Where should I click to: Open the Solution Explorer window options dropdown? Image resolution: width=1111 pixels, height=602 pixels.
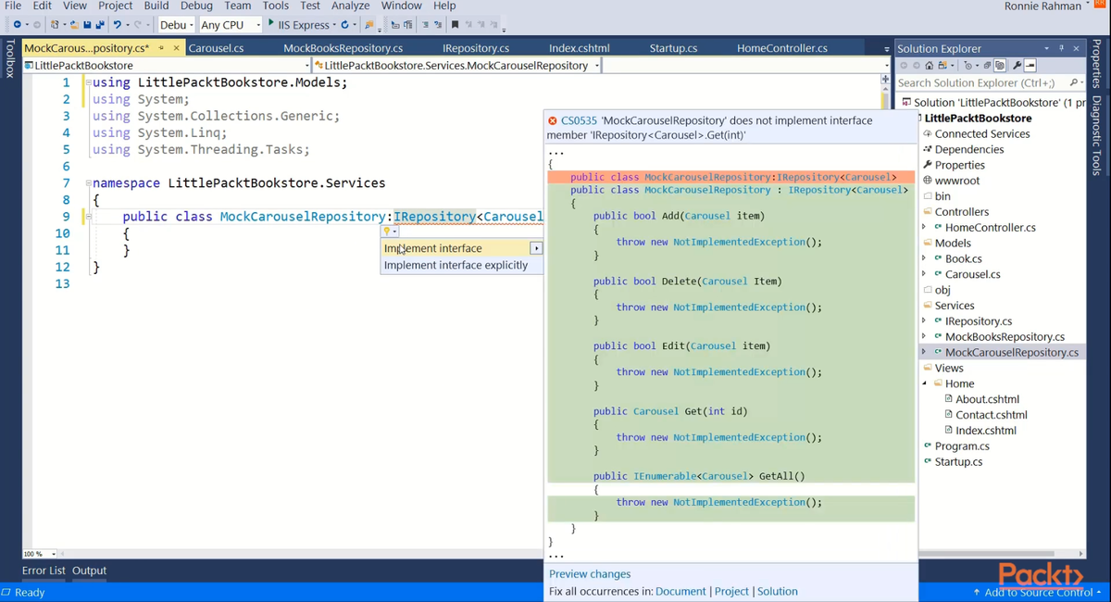[1046, 48]
